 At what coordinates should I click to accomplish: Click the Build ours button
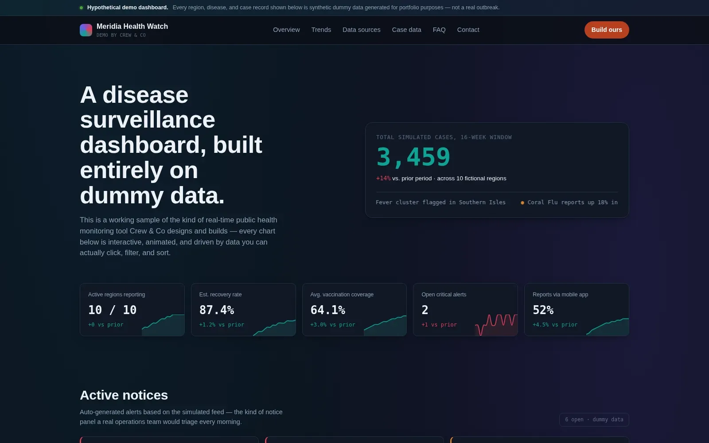607,30
